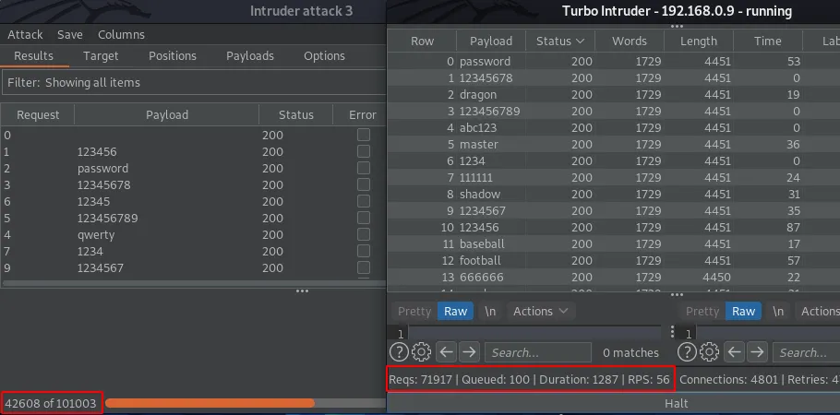Open settings gear in left message editor
Image resolution: width=840 pixels, height=415 pixels.
422,352
